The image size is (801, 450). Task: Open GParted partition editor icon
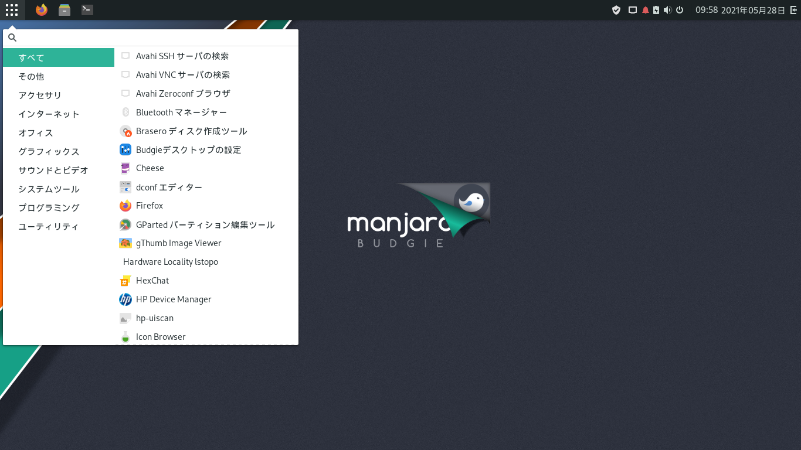click(125, 224)
